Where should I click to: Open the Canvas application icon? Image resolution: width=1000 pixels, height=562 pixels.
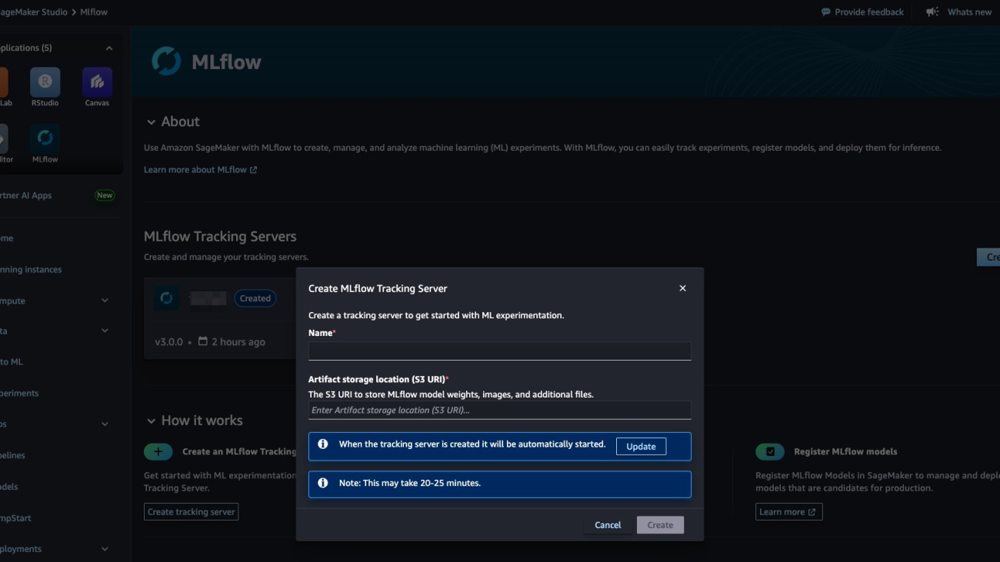coord(97,82)
